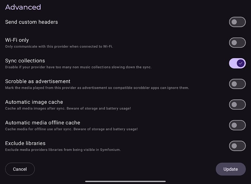
Task: Tap the Scrobble as advertisement title
Action: (x=38, y=81)
